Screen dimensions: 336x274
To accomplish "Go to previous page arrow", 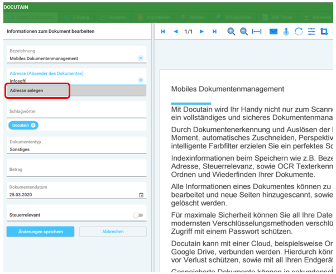I will pos(176,32).
